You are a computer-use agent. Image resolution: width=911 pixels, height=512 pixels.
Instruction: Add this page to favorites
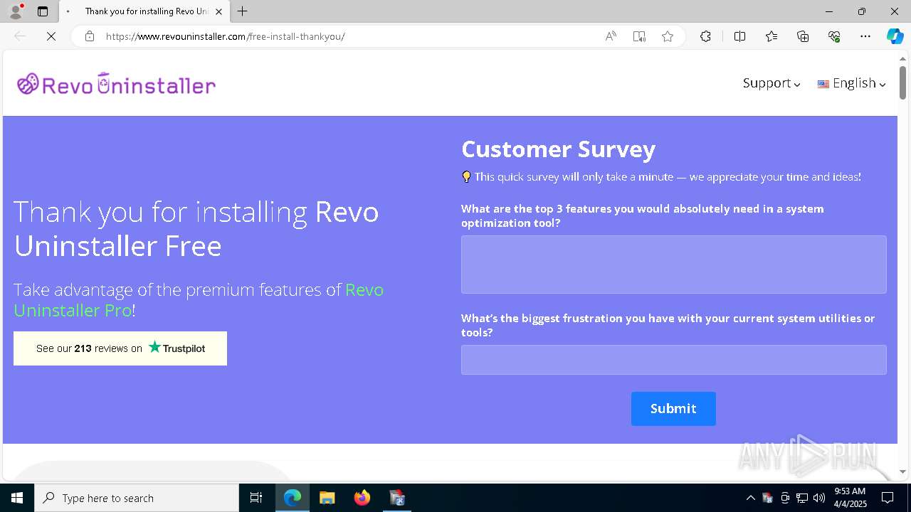pyautogui.click(x=668, y=36)
